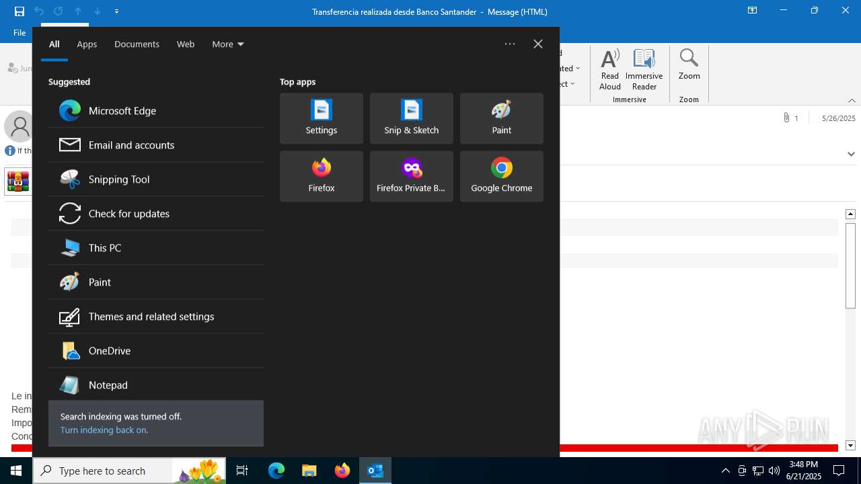Open Firefox from the taskbar
This screenshot has width=861, height=484.
(342, 471)
